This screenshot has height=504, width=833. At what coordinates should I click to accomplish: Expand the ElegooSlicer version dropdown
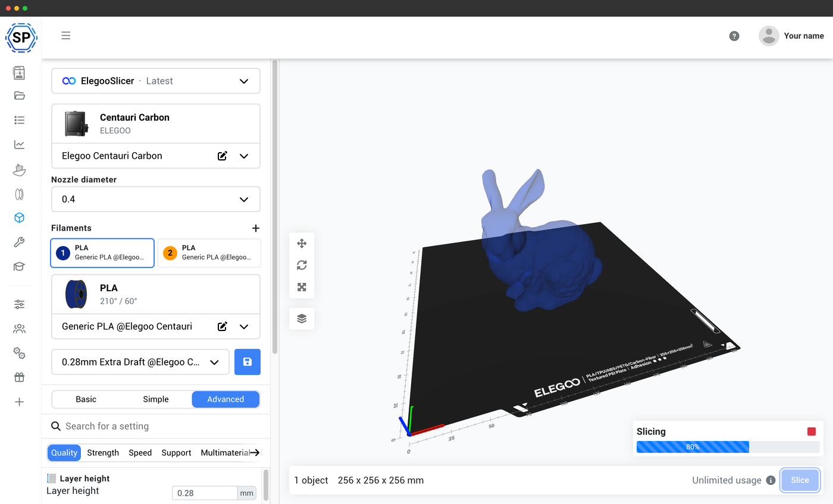tap(244, 81)
